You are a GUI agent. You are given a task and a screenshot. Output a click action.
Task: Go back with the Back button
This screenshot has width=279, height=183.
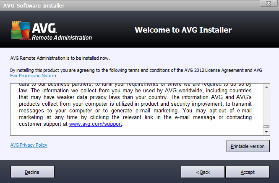(203, 172)
